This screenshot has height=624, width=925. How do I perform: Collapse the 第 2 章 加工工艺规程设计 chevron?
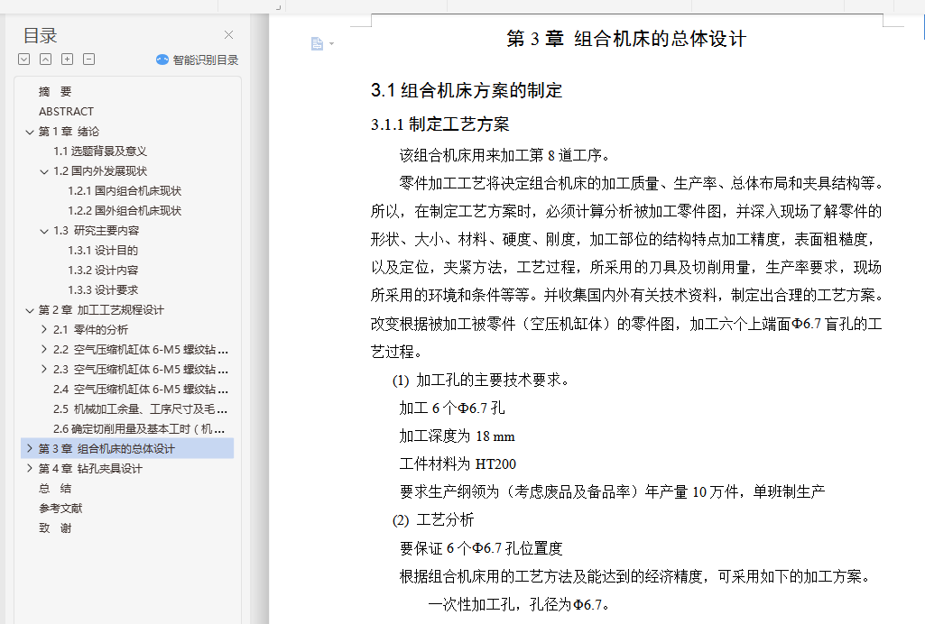tap(30, 310)
